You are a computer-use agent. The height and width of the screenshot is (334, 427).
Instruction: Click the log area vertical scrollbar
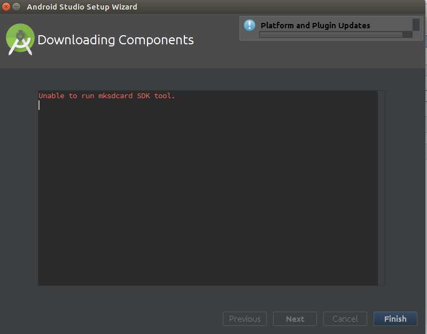pyautogui.click(x=381, y=188)
